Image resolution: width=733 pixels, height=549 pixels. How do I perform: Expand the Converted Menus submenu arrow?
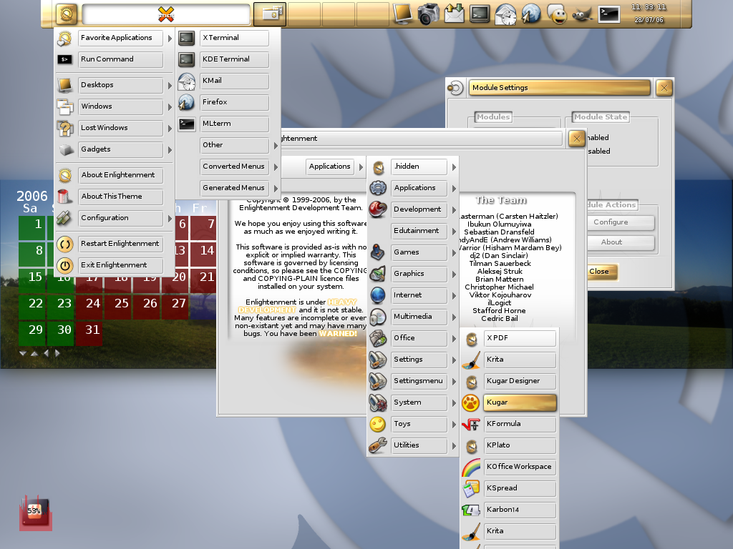[x=276, y=167]
